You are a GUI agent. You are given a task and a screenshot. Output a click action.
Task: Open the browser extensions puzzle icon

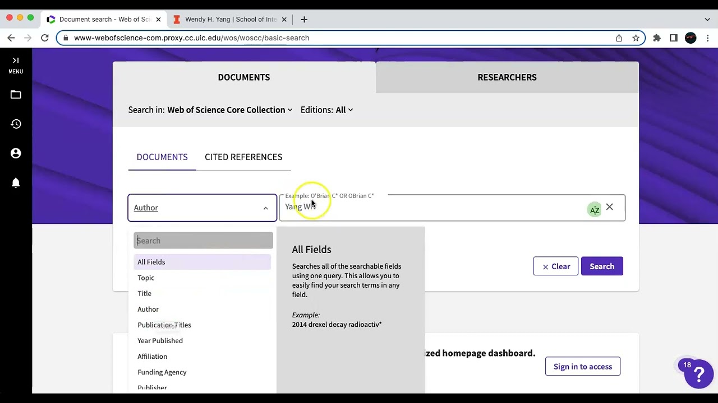coord(657,38)
